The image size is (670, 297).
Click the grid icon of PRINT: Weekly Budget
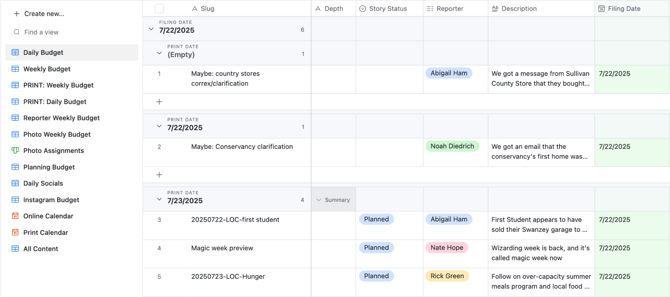coord(15,85)
